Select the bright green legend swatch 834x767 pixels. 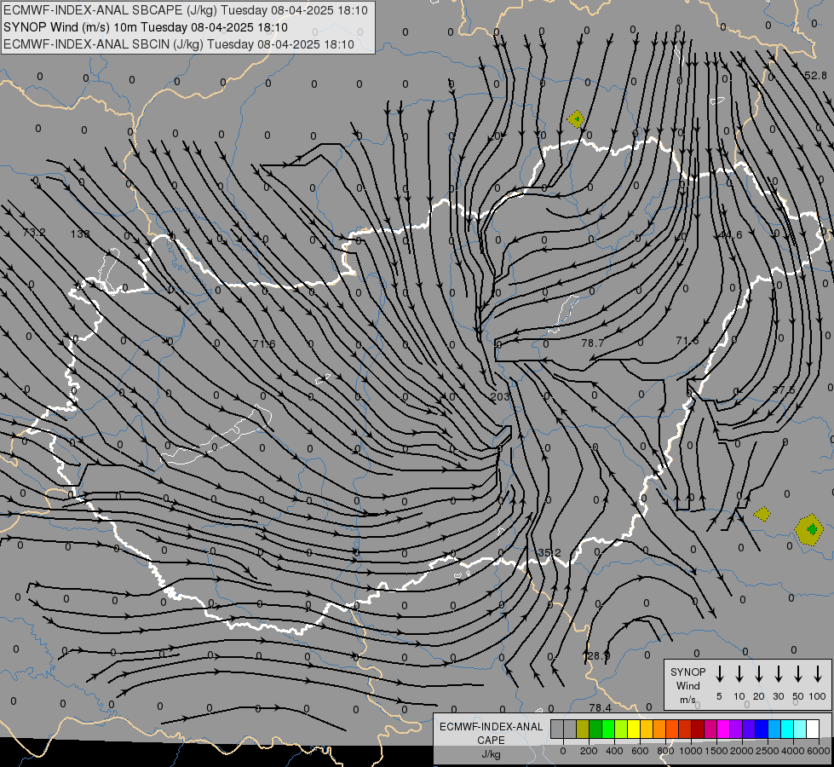[608, 729]
